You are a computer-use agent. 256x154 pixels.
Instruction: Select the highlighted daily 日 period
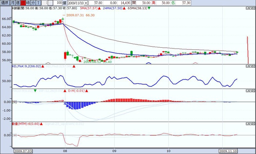click(x=23, y=3)
